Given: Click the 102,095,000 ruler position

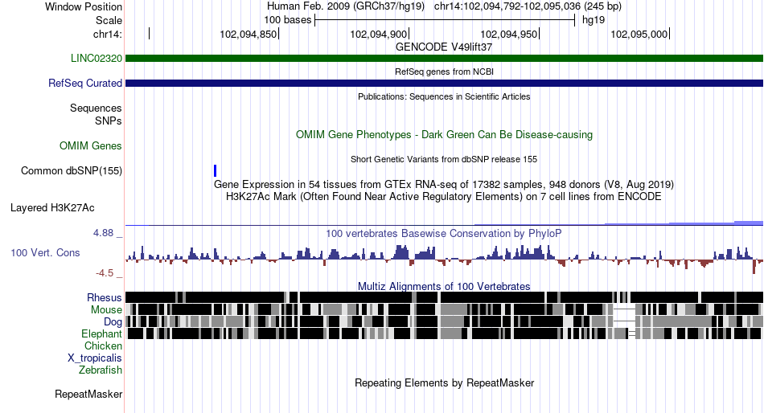Looking at the screenshot, I should click(x=639, y=34).
